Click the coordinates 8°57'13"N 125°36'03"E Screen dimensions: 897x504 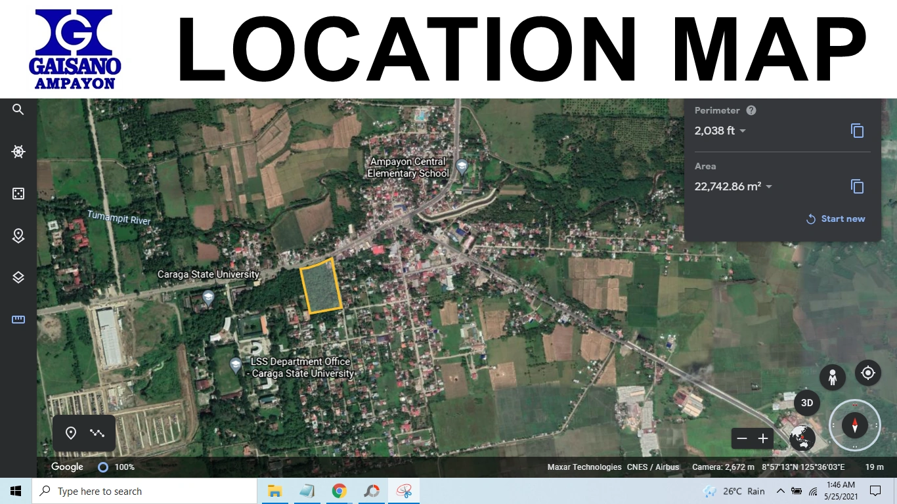(803, 467)
